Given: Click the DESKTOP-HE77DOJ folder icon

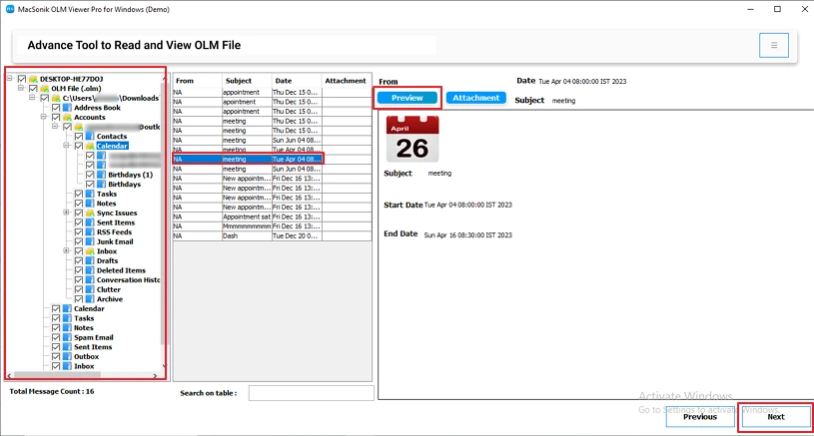Looking at the screenshot, I should (33, 79).
